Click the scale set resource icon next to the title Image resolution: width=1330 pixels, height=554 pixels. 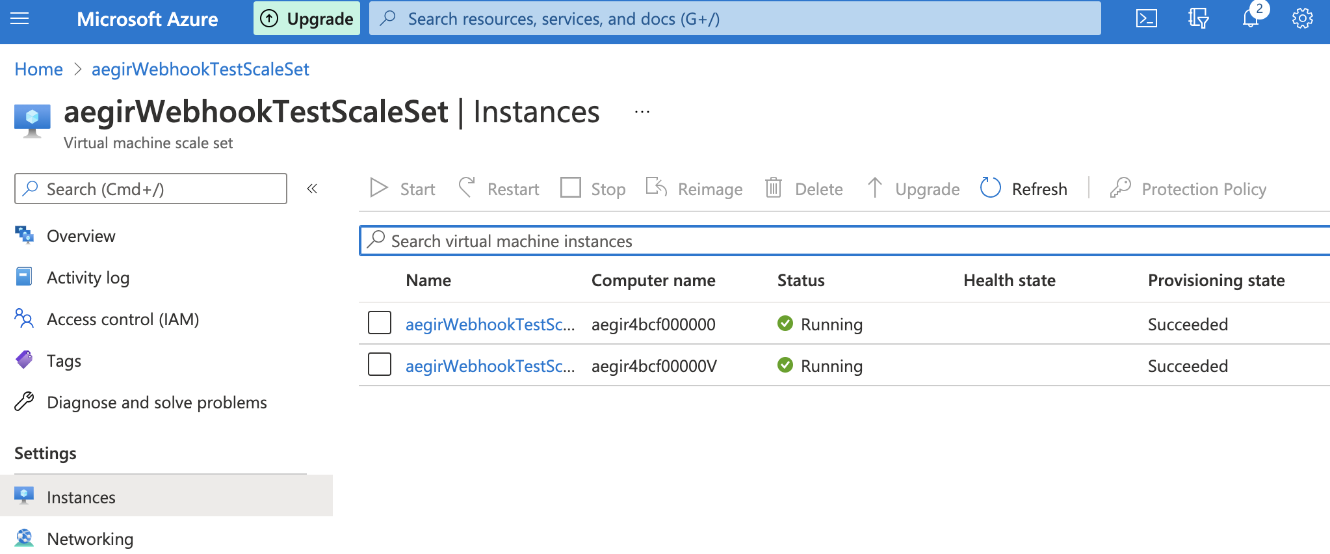coord(32,121)
